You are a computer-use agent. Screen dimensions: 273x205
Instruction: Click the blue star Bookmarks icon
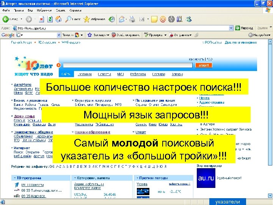pyautogui.click(x=89, y=35)
